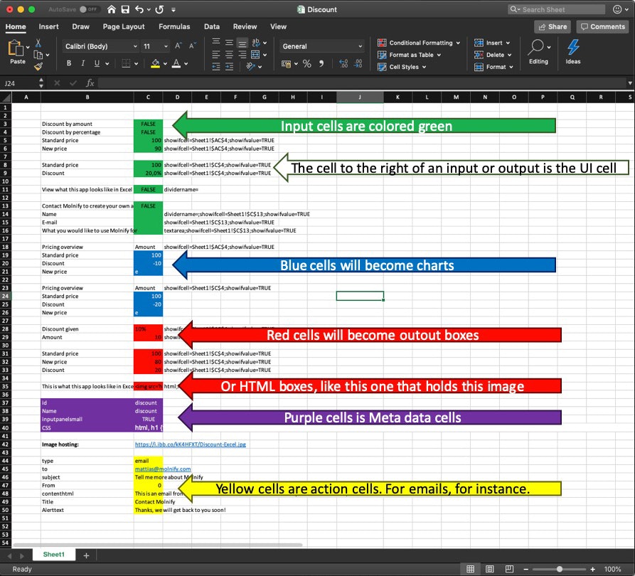Save the workbook with the floppy disk icon
This screenshot has width=635, height=576.
[x=125, y=9]
